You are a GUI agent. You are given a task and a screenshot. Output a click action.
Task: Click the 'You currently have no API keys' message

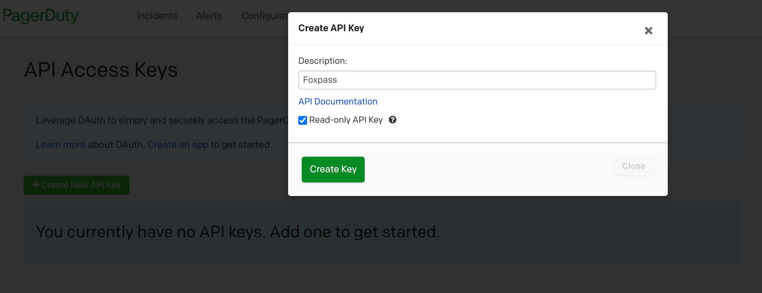point(238,232)
